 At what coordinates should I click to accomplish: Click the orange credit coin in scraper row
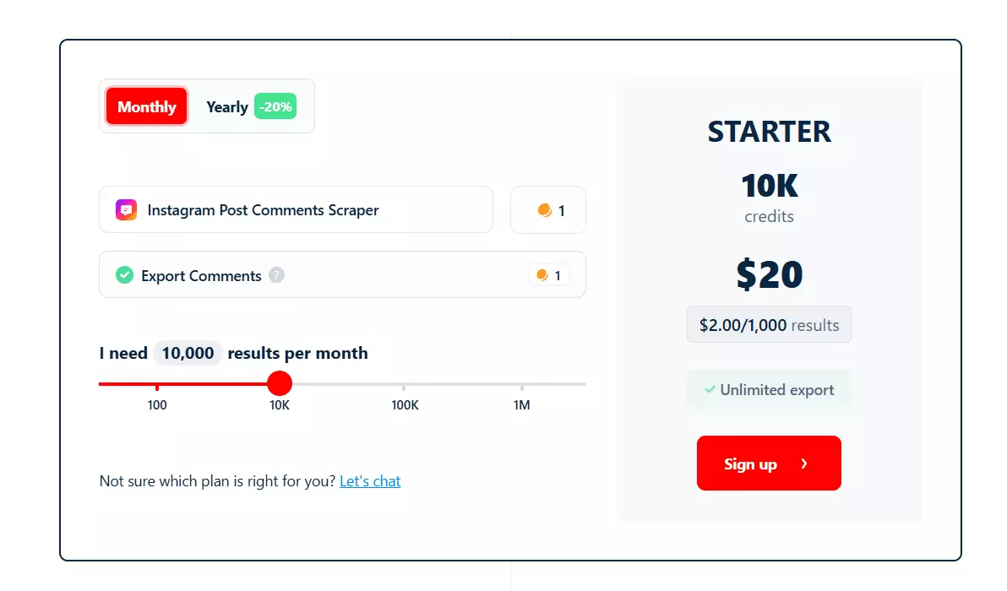click(x=544, y=210)
